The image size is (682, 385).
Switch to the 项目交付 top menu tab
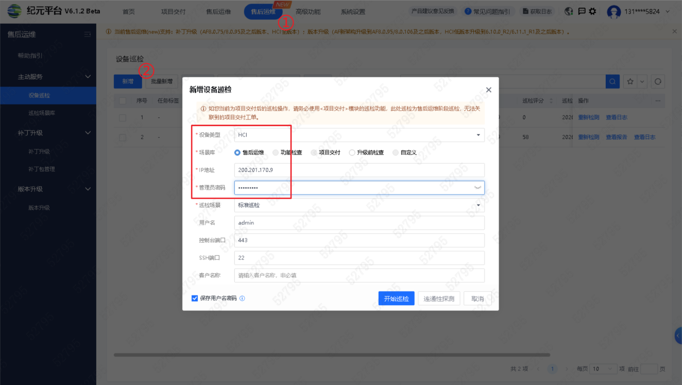click(x=175, y=12)
